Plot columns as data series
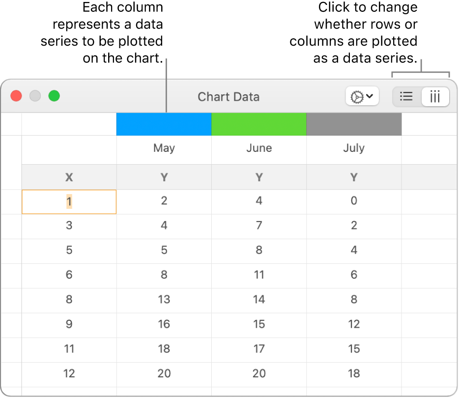The width and height of the screenshot is (459, 398). point(435,97)
